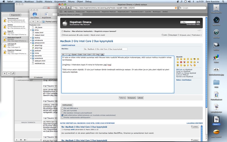Remove bookmark with minus button in drawer
227x142 pixels.
(9, 74)
